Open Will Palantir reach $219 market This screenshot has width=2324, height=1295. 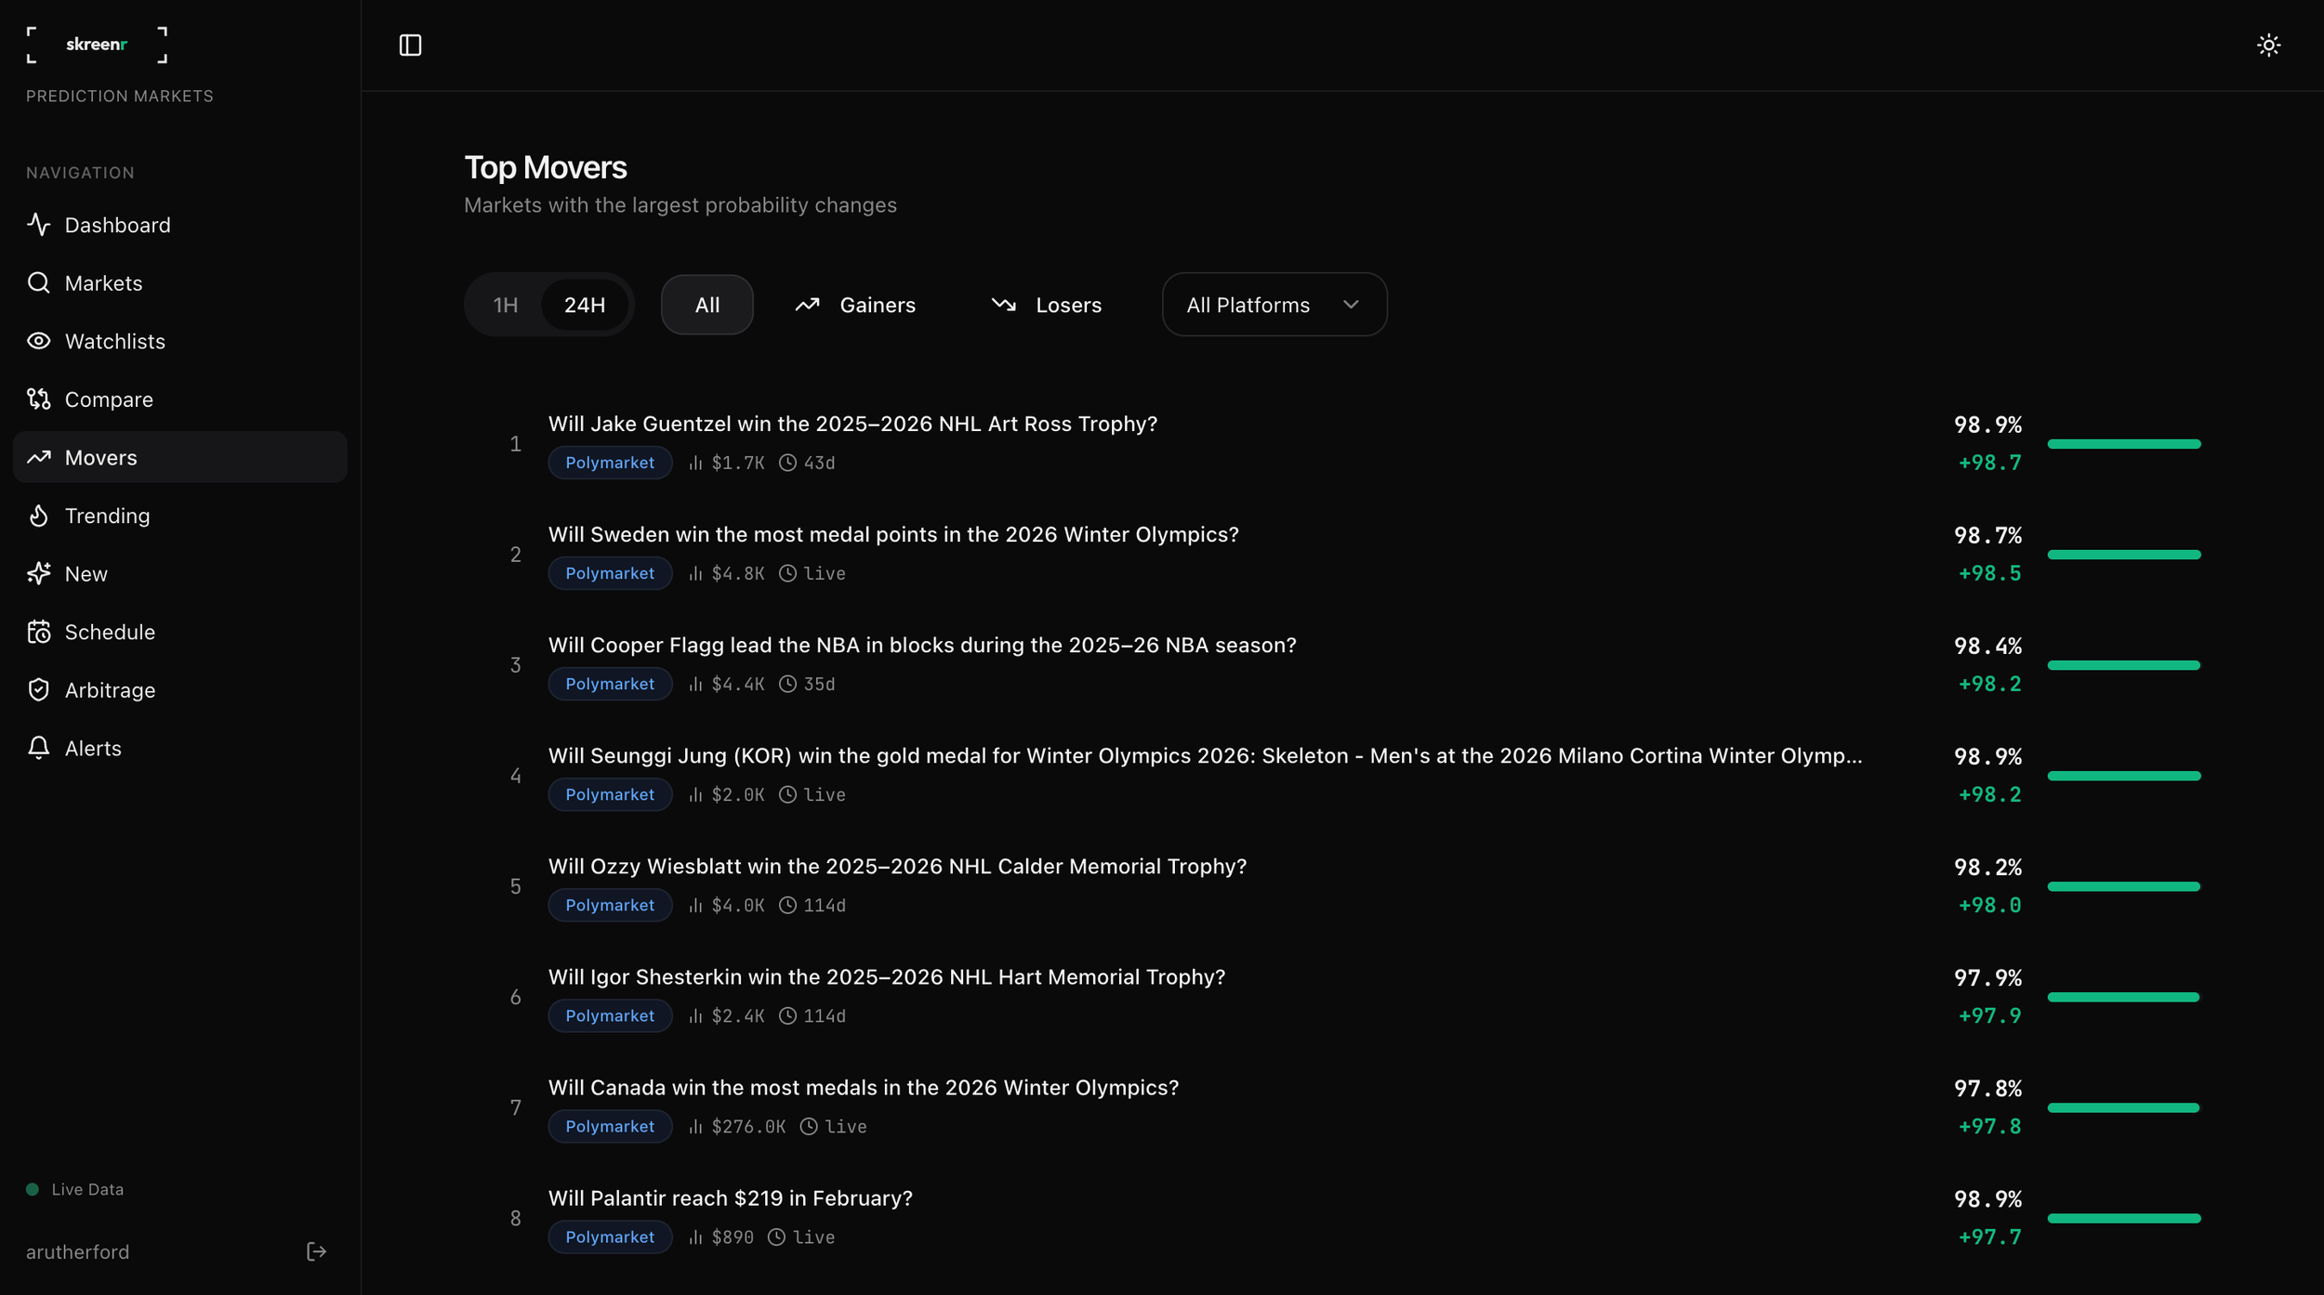[731, 1197]
